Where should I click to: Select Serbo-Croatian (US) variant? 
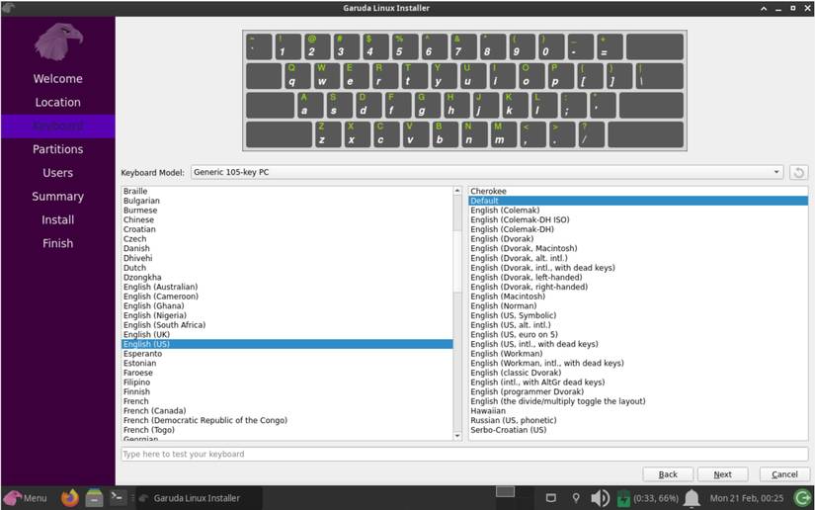638,430
